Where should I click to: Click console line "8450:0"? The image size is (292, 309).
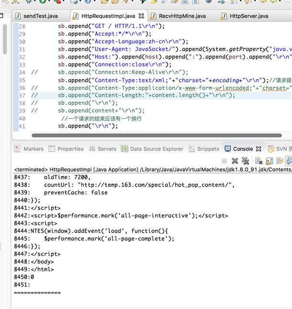(24, 277)
